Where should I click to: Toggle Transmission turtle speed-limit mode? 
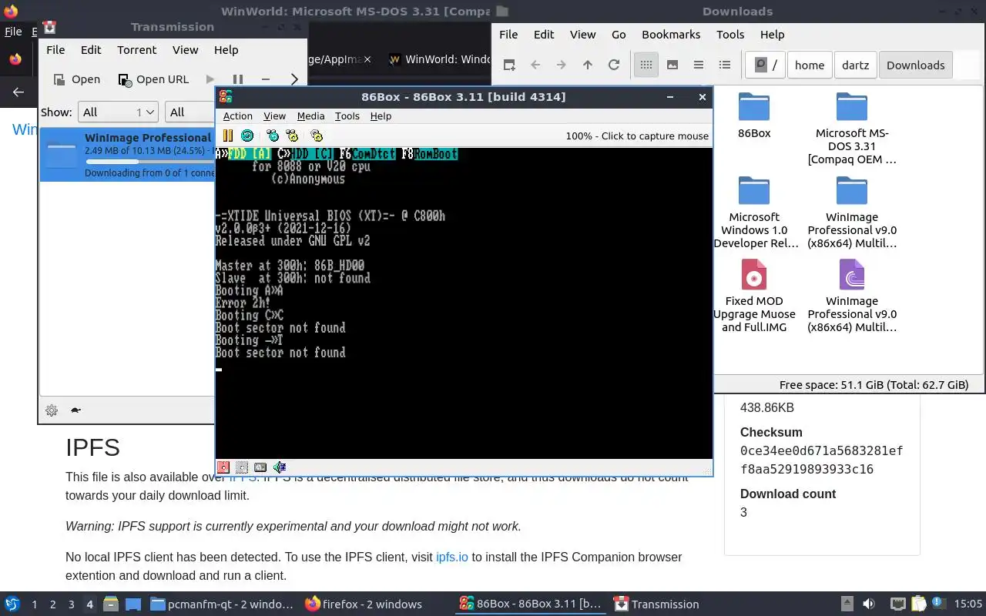coord(75,410)
